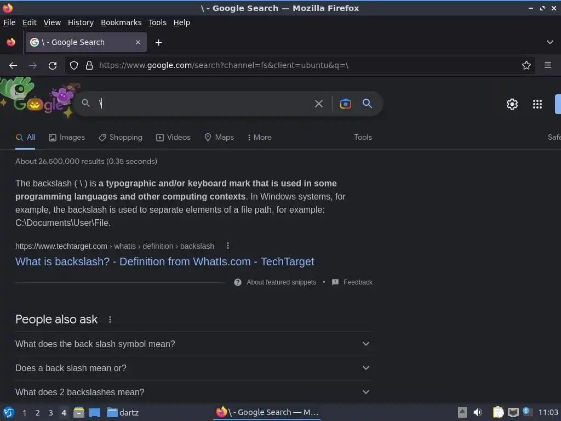Viewport: 561px width, 421px height.
Task: Open the clipboard manager tray icon
Action: point(498,412)
